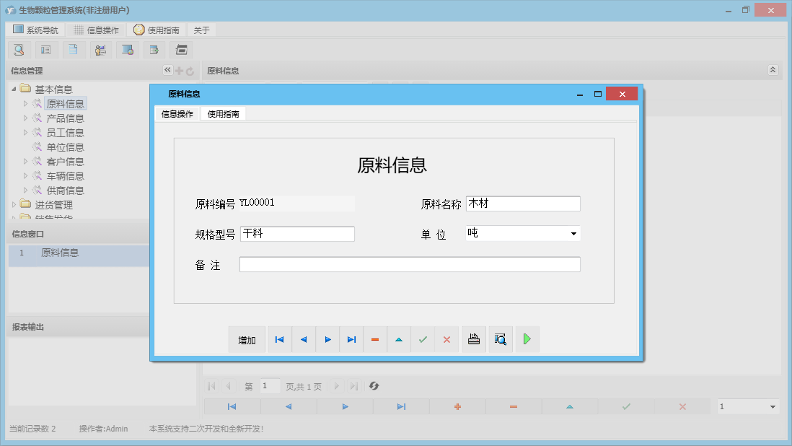Confirm record with the green checkmark

[x=423, y=339]
